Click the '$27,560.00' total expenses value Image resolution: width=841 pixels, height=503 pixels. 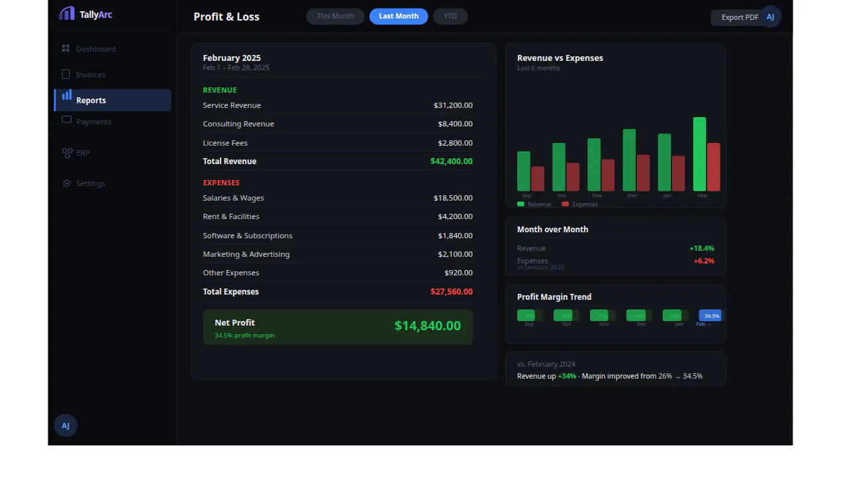coord(452,291)
